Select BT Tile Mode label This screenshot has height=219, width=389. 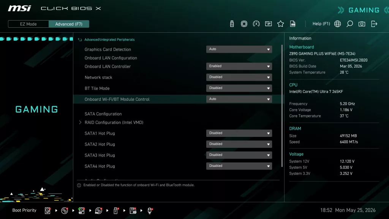pos(97,88)
